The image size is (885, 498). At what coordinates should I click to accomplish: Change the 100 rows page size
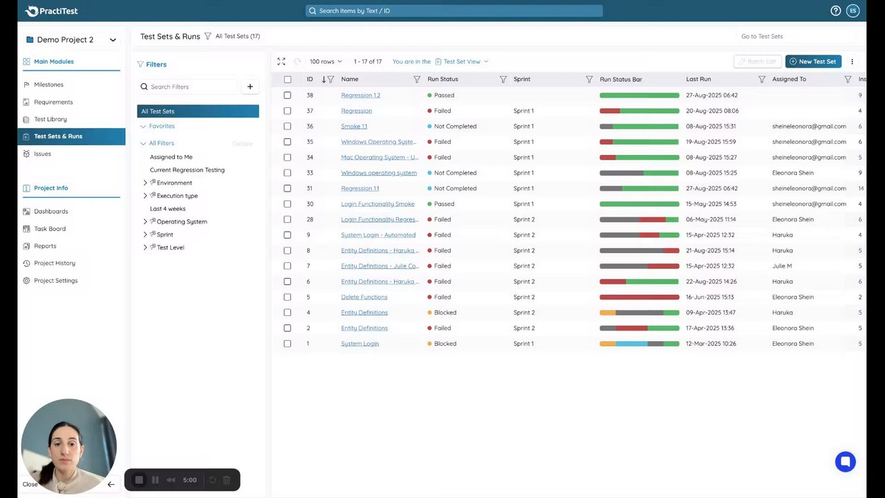326,62
